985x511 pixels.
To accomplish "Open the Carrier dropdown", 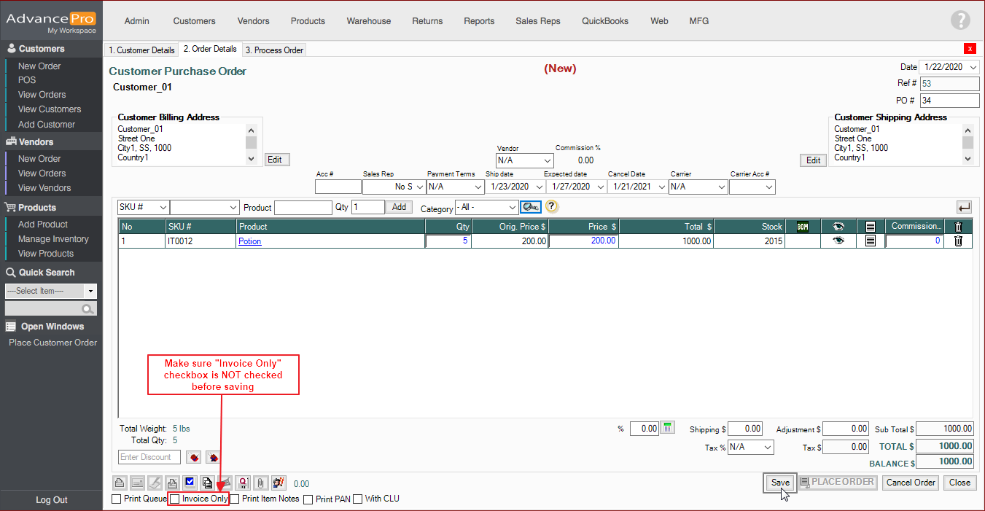I will point(698,187).
